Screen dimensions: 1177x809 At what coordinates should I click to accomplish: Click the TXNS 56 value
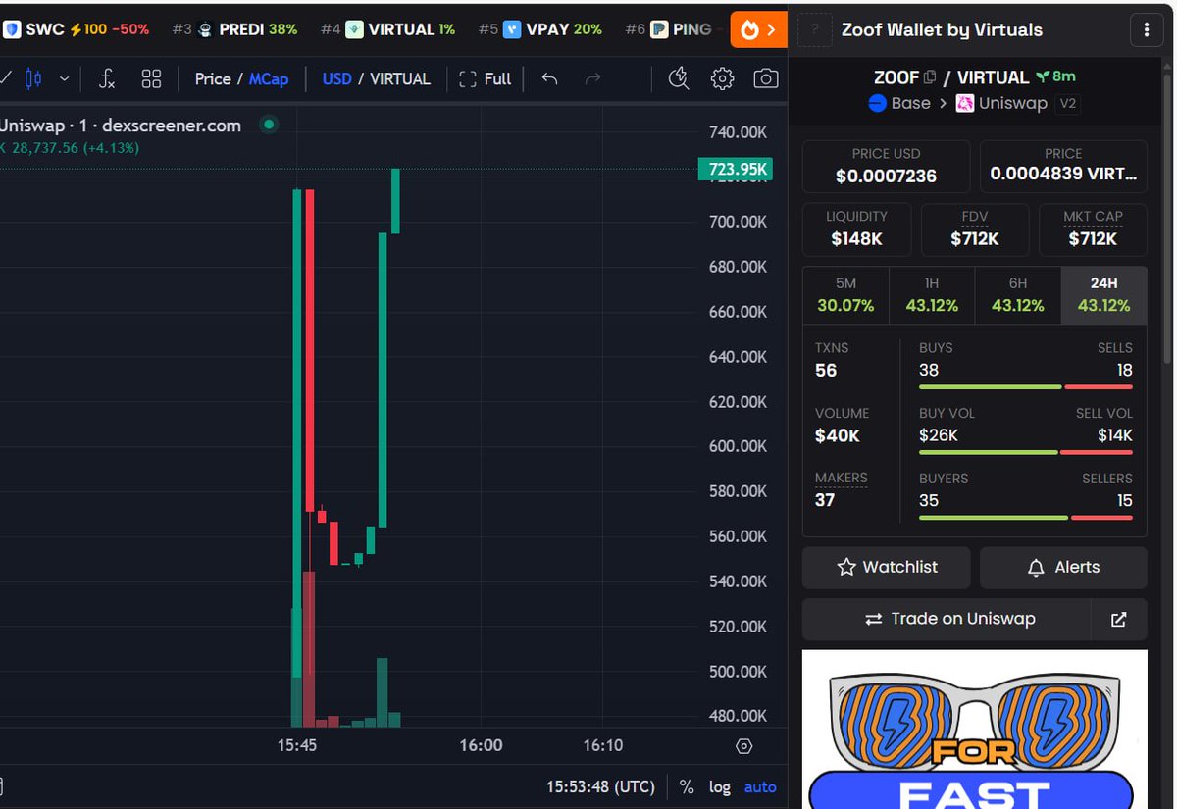[x=826, y=370]
